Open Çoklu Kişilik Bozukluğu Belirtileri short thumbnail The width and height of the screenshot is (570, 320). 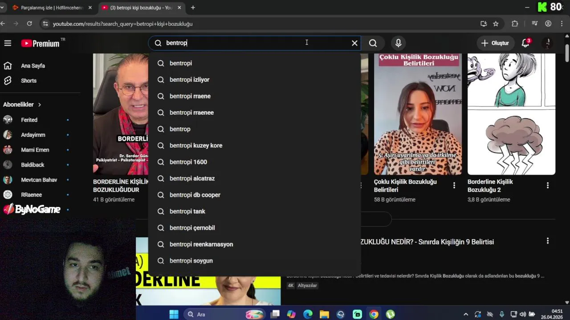tap(418, 114)
